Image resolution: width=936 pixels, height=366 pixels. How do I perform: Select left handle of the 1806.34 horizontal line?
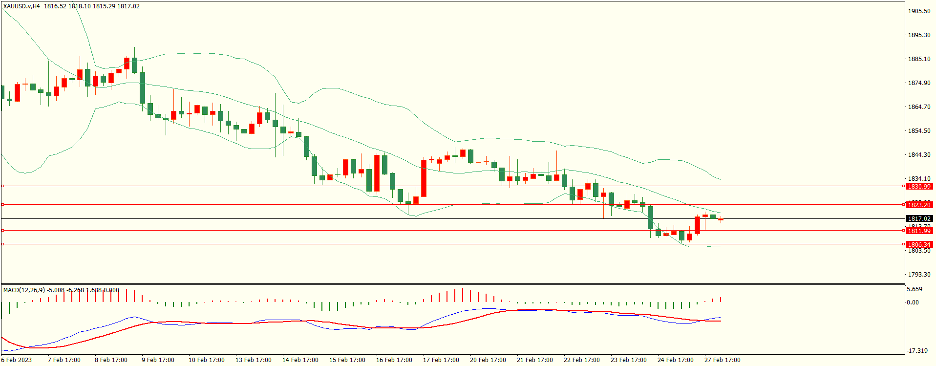2,244
